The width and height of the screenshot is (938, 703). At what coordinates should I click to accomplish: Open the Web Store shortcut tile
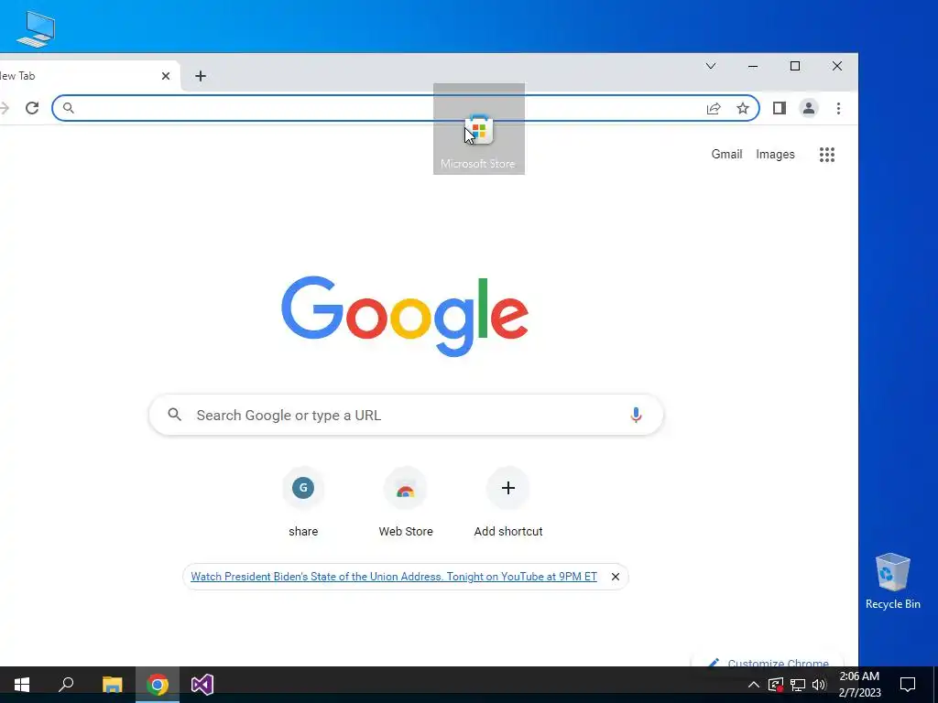click(406, 503)
